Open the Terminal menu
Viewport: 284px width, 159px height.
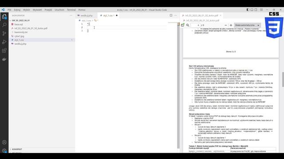[71, 10]
